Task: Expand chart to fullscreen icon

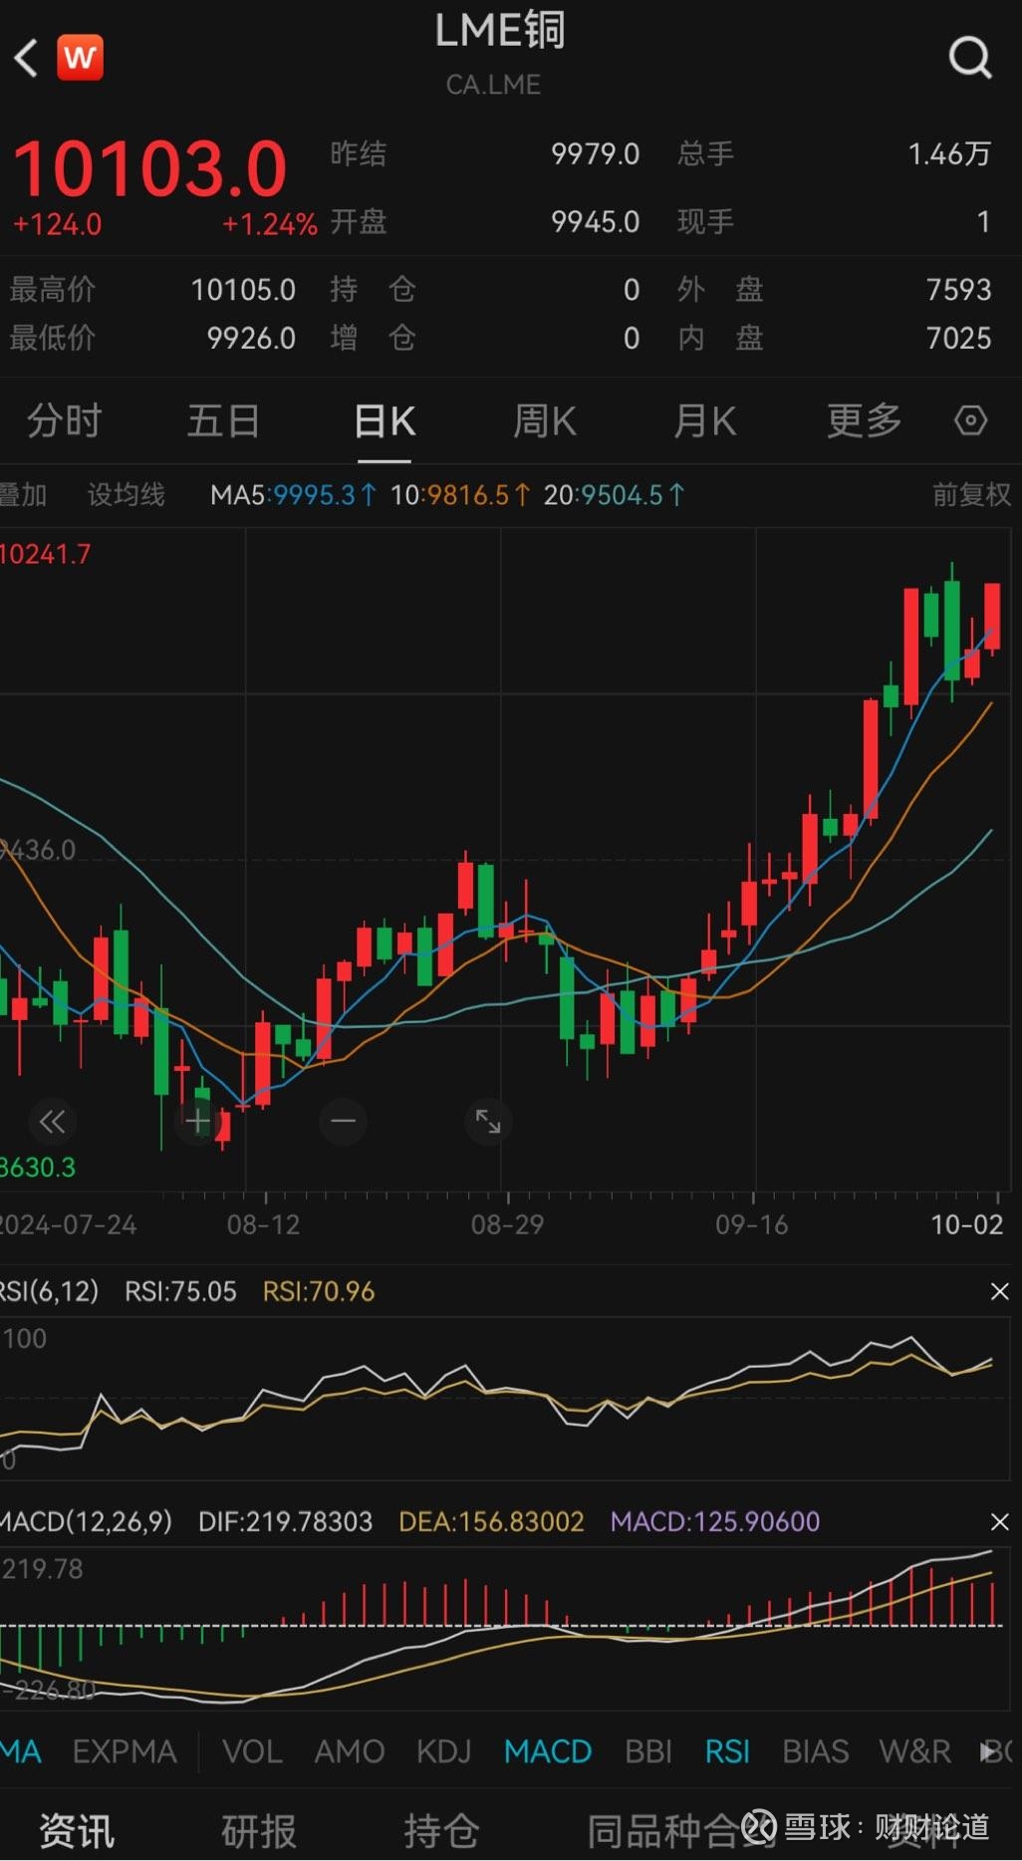Action: [488, 1121]
